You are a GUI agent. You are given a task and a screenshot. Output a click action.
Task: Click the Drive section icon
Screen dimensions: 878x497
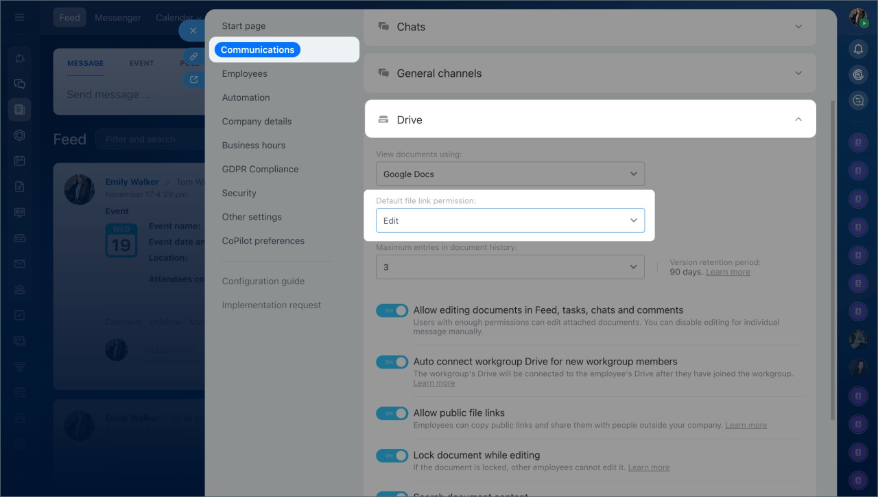coord(383,120)
